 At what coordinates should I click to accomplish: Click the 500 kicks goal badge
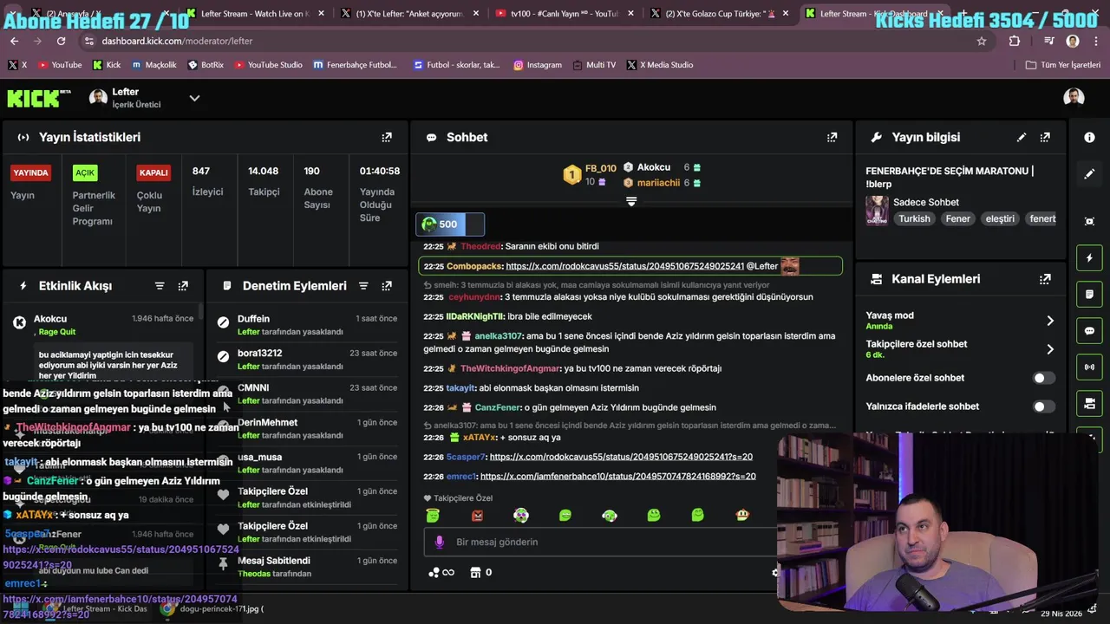point(449,224)
